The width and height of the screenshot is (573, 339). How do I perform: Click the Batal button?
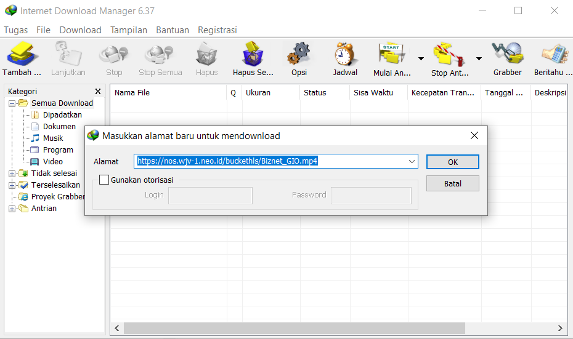(453, 183)
